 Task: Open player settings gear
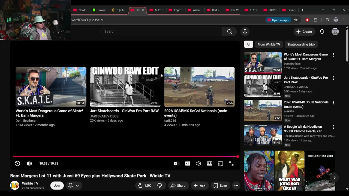click(x=198, y=163)
